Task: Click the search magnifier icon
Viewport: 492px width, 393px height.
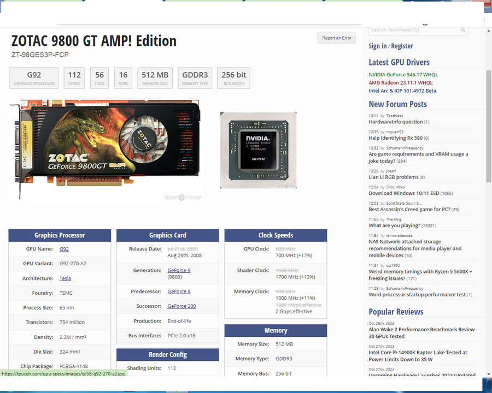Action: (x=463, y=30)
